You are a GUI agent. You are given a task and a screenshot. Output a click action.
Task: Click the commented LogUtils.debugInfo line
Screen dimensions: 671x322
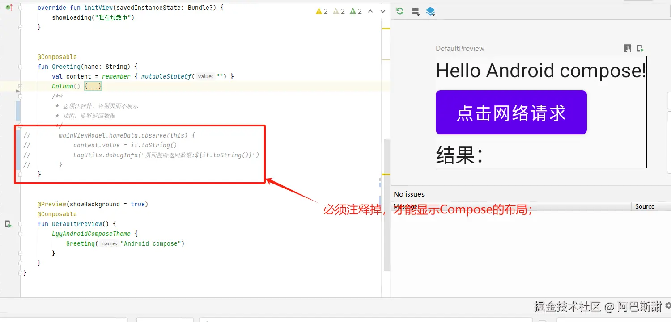tap(166, 155)
